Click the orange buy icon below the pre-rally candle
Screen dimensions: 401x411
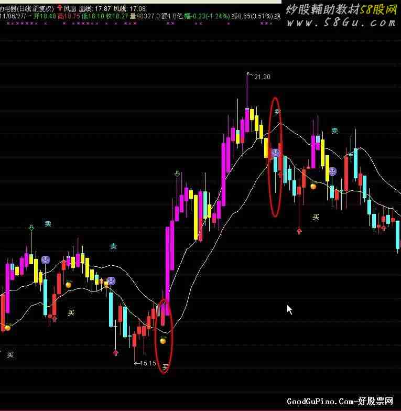coord(163,341)
